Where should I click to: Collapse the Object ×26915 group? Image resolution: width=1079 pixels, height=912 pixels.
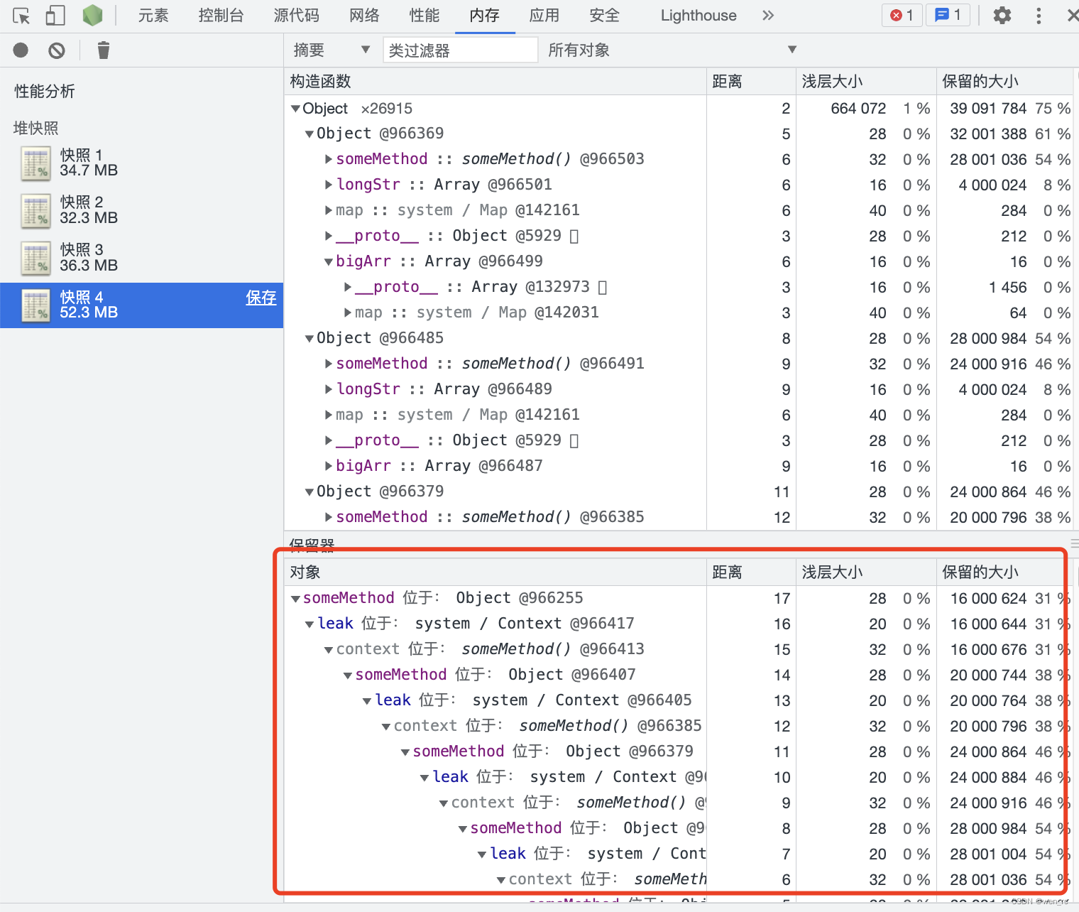(x=295, y=109)
